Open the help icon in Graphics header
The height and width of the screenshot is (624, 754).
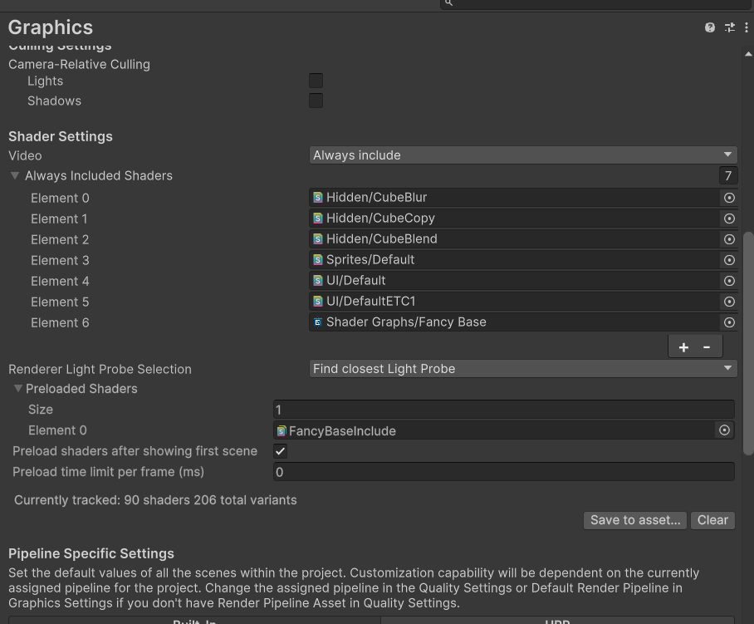coord(710,27)
